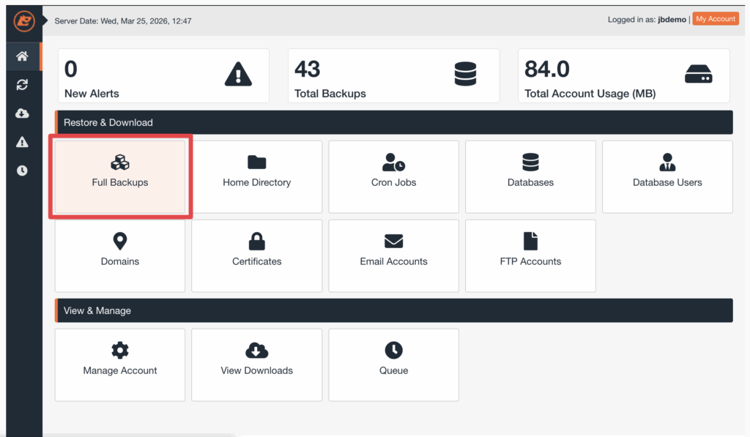Open the Home icon in sidebar

[x=22, y=56]
